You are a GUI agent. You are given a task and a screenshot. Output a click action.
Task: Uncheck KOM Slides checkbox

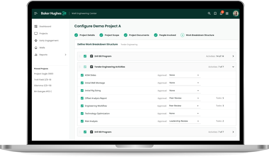(82, 75)
